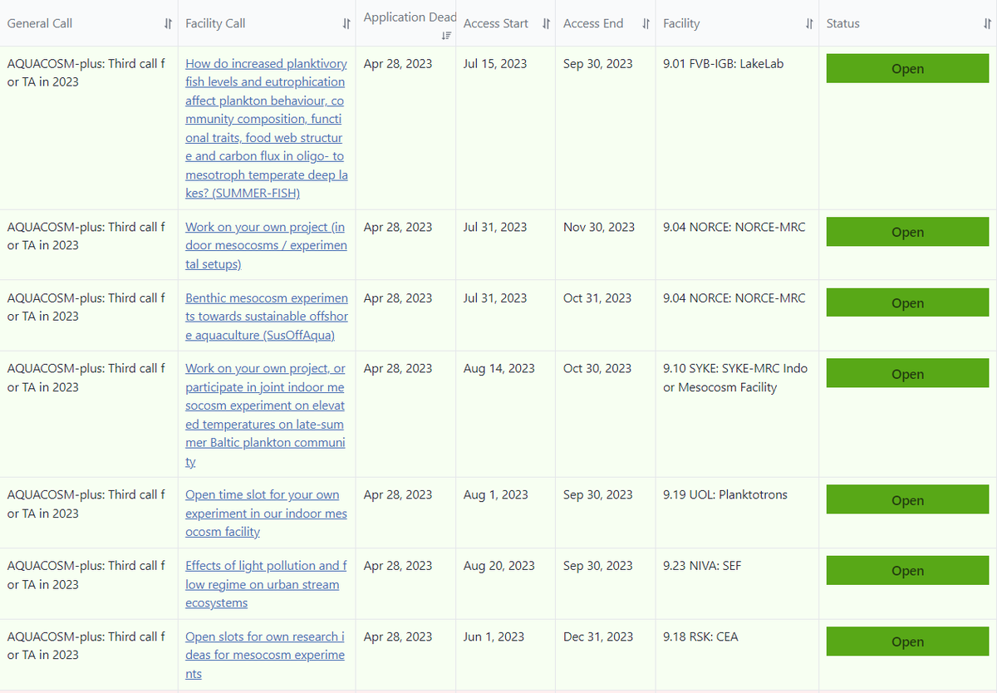The height and width of the screenshot is (693, 997).
Task: Click the Facility Call column header text
Action: (215, 24)
